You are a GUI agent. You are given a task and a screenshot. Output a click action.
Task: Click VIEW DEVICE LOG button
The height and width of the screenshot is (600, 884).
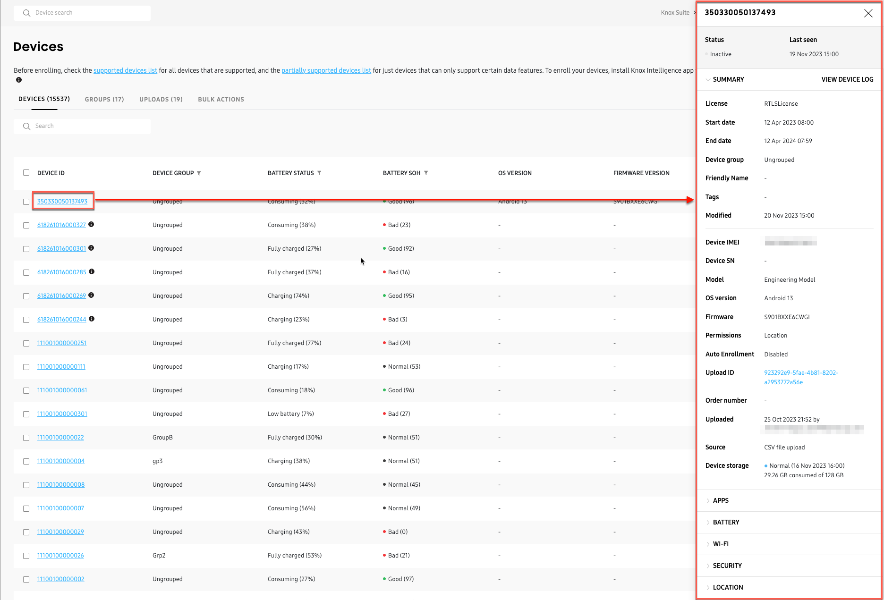point(847,79)
